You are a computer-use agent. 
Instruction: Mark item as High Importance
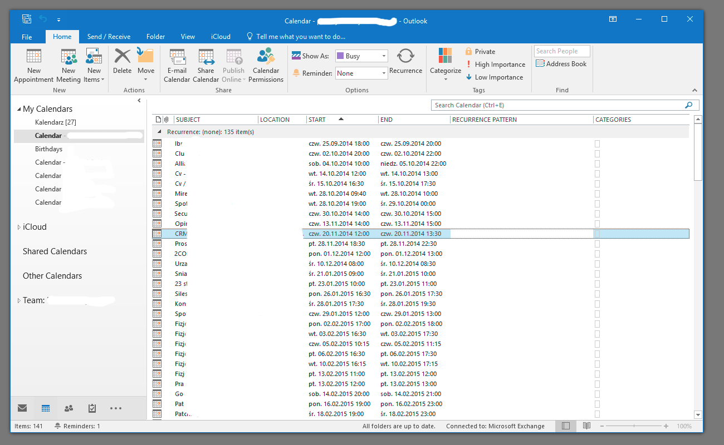pos(495,65)
